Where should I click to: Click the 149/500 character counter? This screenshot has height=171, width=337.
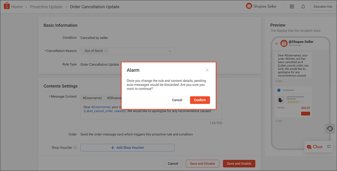(x=216, y=123)
